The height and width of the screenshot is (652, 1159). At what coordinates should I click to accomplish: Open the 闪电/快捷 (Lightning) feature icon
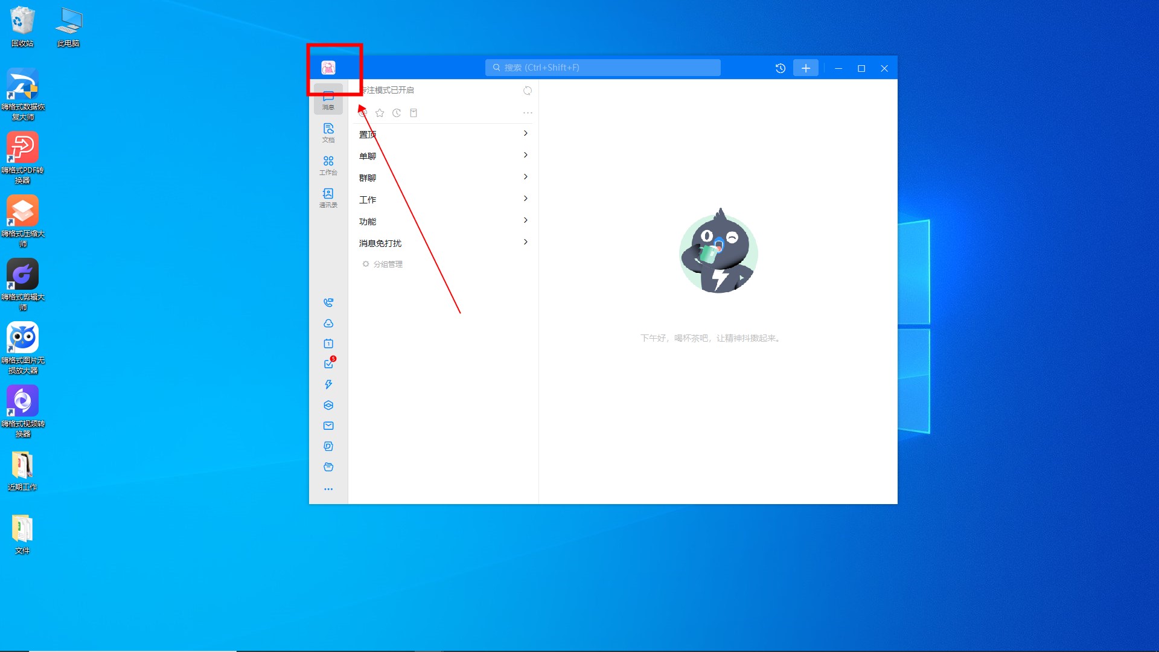[328, 385]
